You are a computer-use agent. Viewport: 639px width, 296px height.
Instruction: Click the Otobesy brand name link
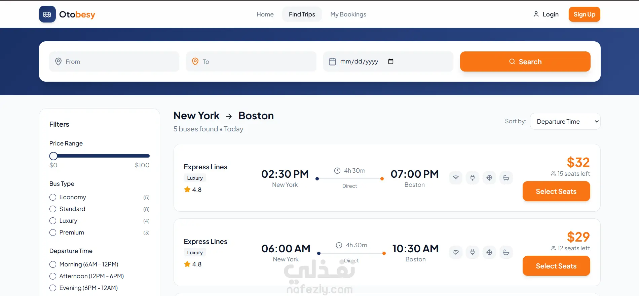point(77,14)
